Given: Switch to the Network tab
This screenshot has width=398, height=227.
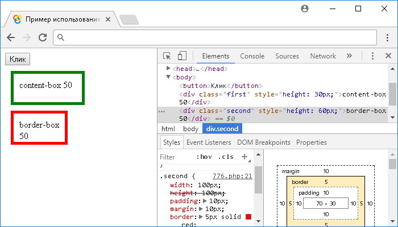Looking at the screenshot, I should tap(323, 56).
